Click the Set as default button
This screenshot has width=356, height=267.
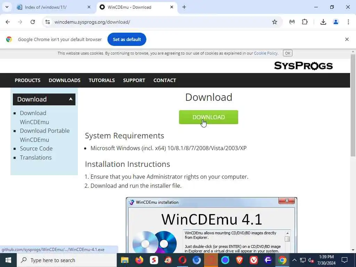(127, 39)
